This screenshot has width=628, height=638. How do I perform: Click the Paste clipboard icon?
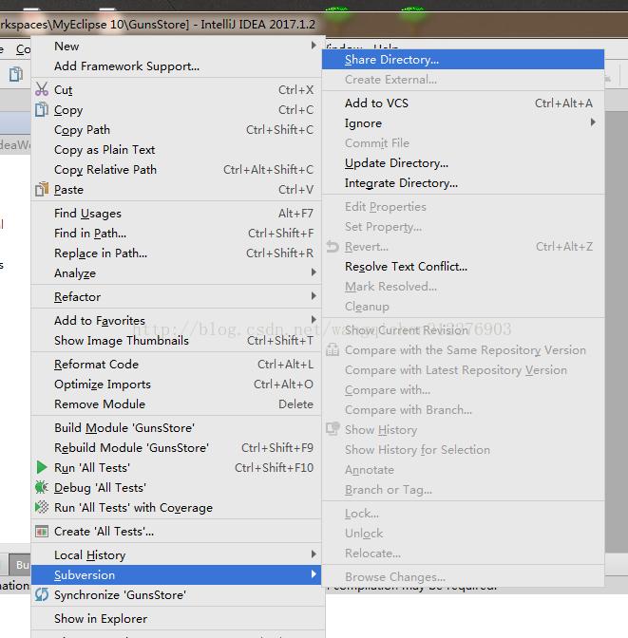pos(42,189)
